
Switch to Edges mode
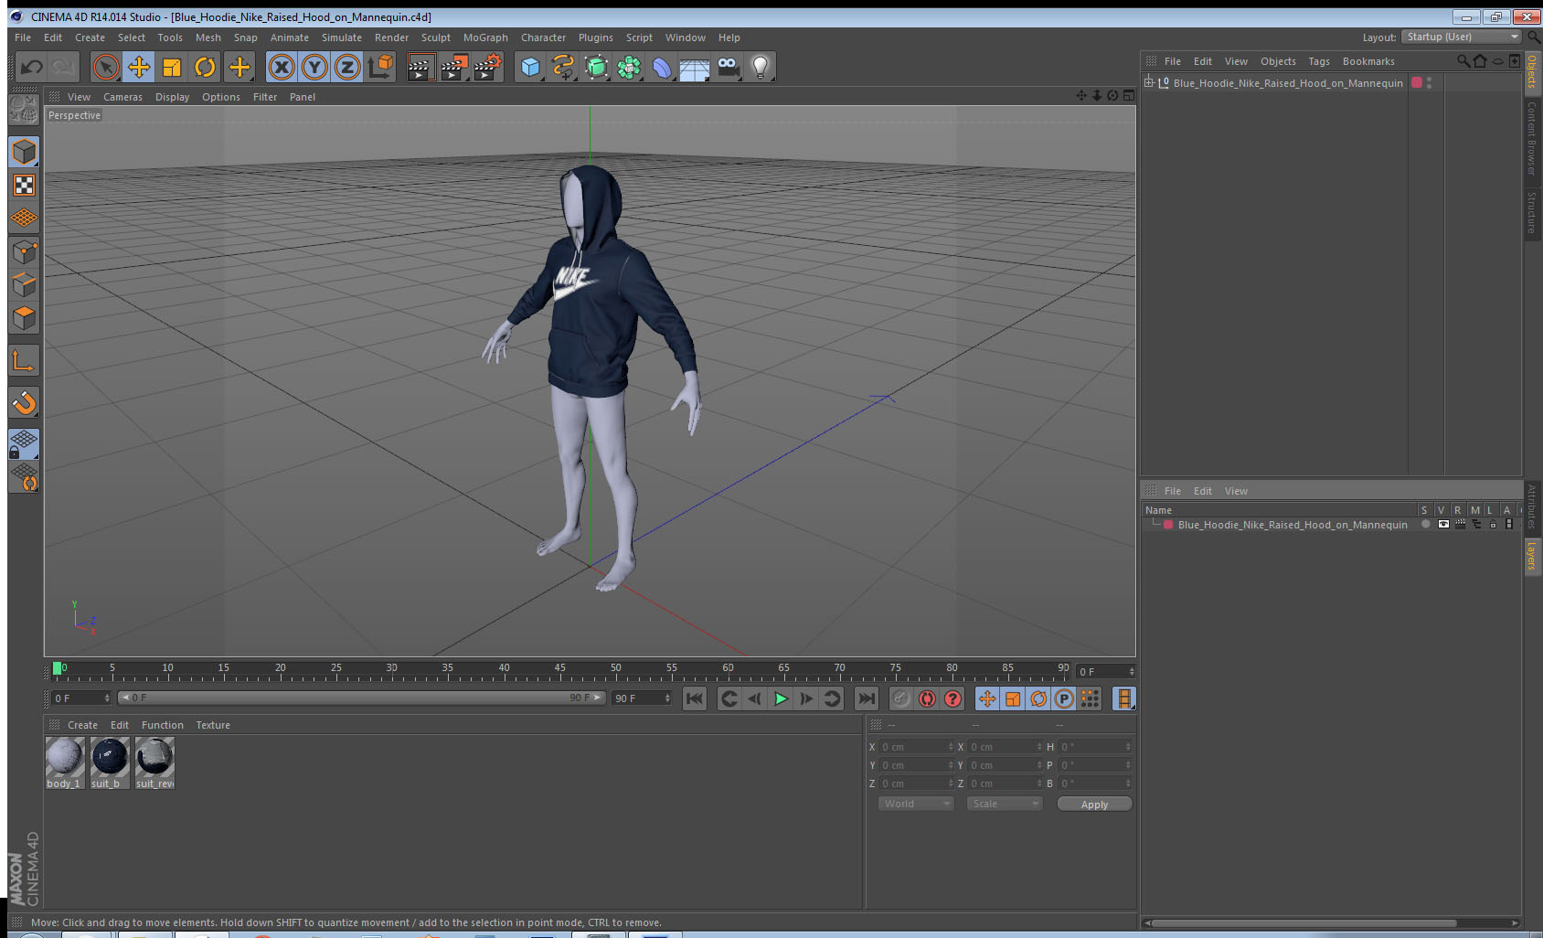[24, 284]
